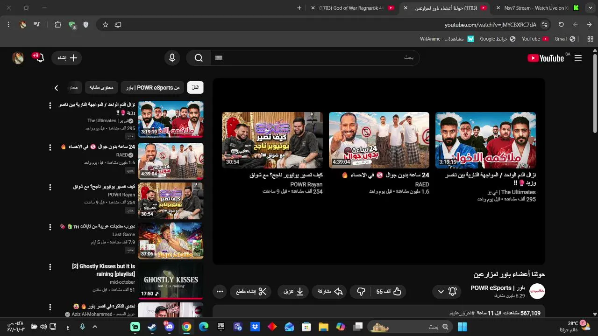Select the الكل filter chip
Screen dimensions: 598x336
(x=195, y=87)
